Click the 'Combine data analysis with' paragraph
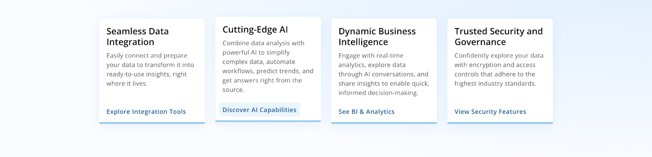This screenshot has width=652, height=157. (268, 66)
